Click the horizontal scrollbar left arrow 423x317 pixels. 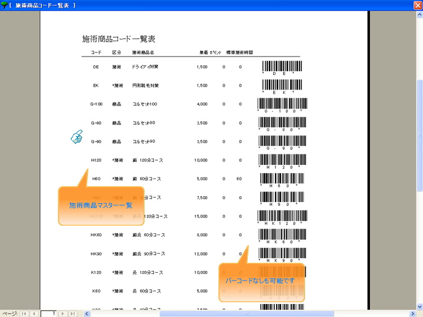87,314
